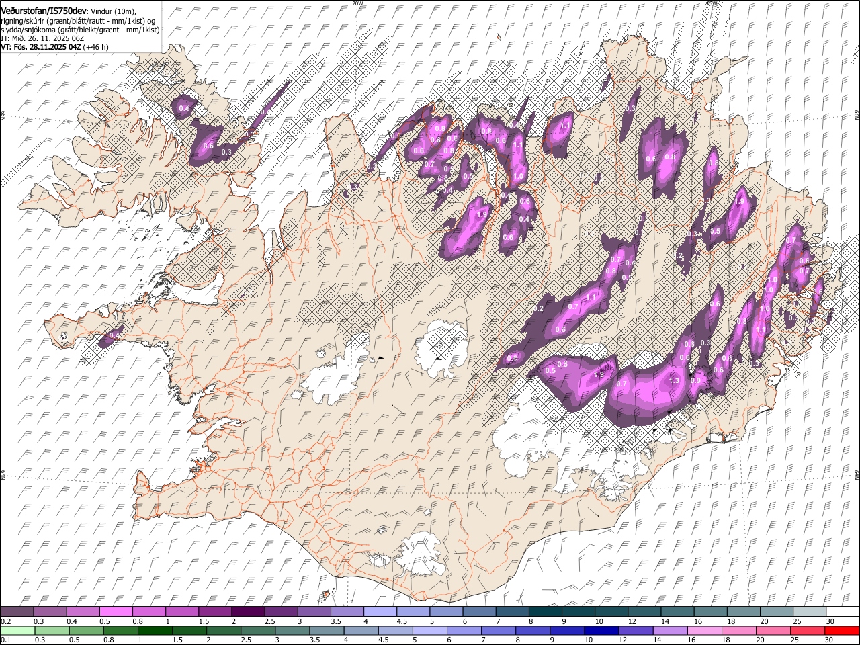This screenshot has width=860, height=645.
Task: Click the 'slydda/snjókoma' legend description line
Action: 80,30
